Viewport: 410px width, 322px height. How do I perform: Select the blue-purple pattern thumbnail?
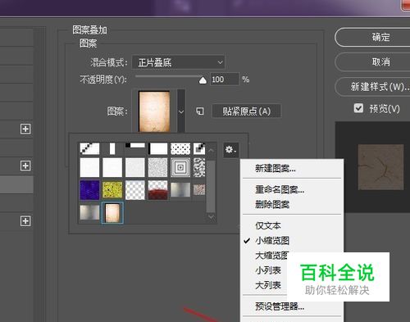(89, 190)
